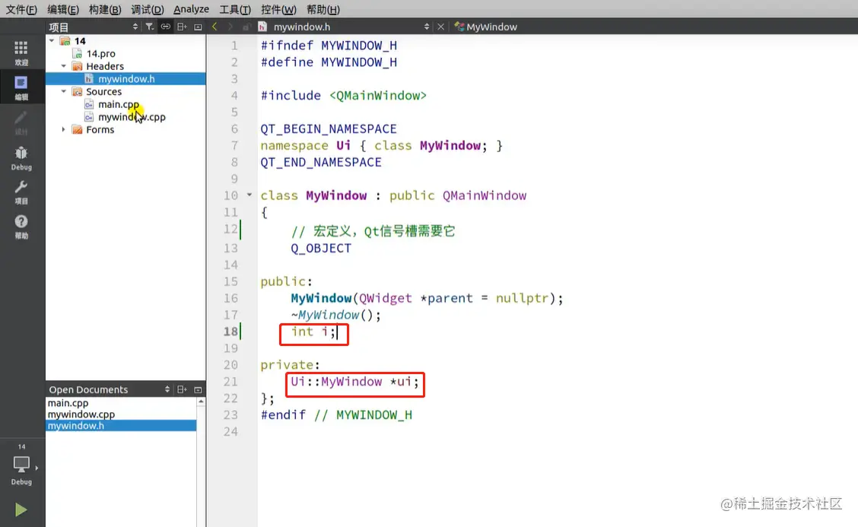Open the Help (帮助) mode

point(21,227)
